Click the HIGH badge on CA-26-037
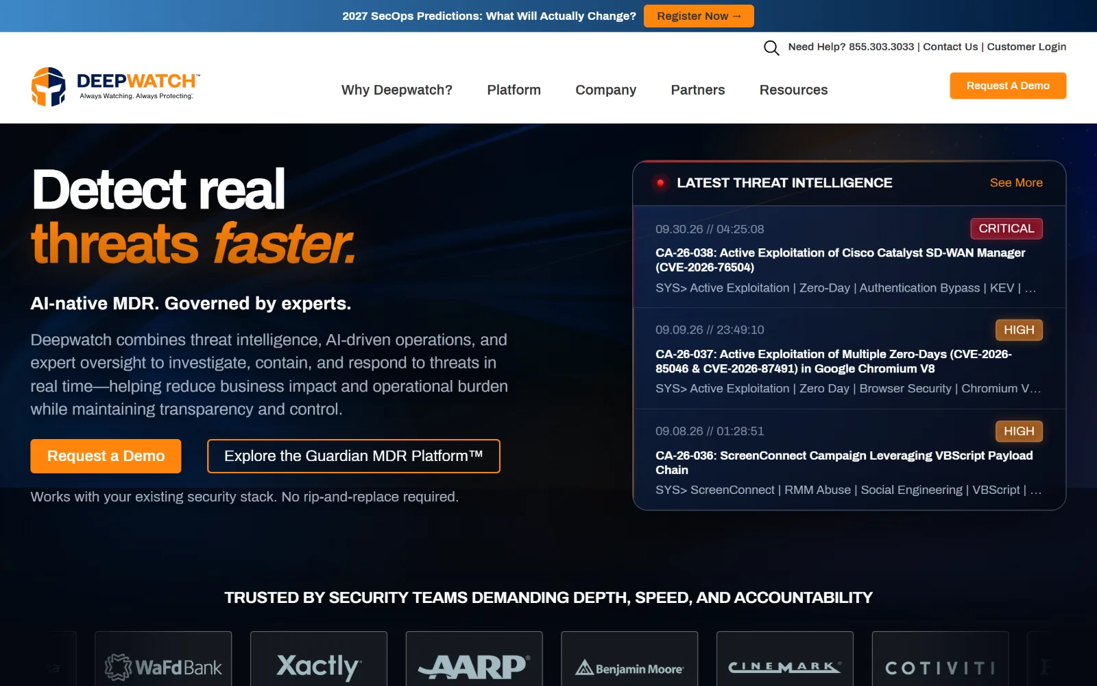1097x686 pixels. 1019,330
